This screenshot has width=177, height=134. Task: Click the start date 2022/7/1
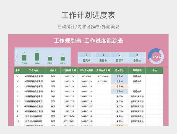pyautogui.click(x=69, y=77)
